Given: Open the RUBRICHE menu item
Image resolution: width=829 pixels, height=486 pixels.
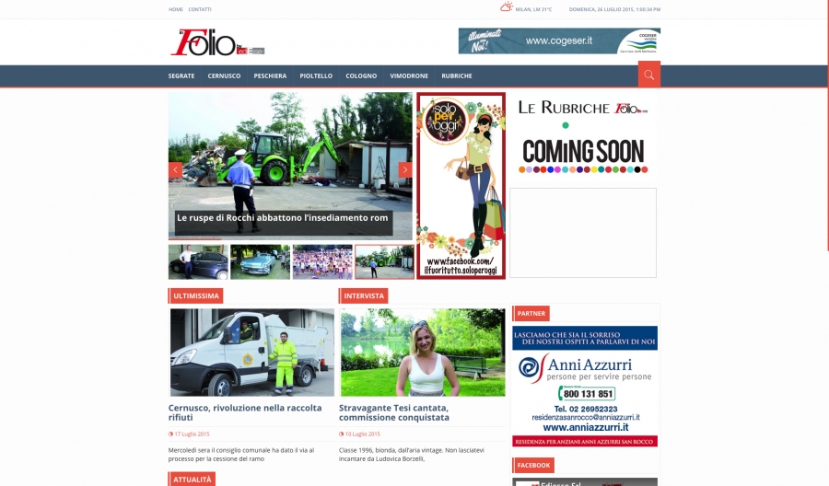Looking at the screenshot, I should click(x=457, y=76).
